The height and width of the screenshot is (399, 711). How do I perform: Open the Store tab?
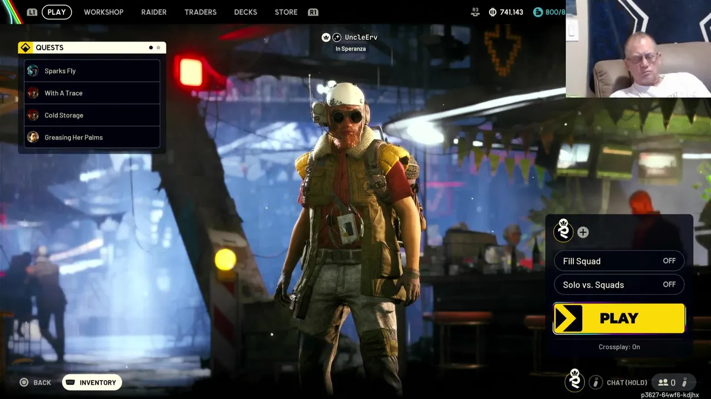(286, 12)
